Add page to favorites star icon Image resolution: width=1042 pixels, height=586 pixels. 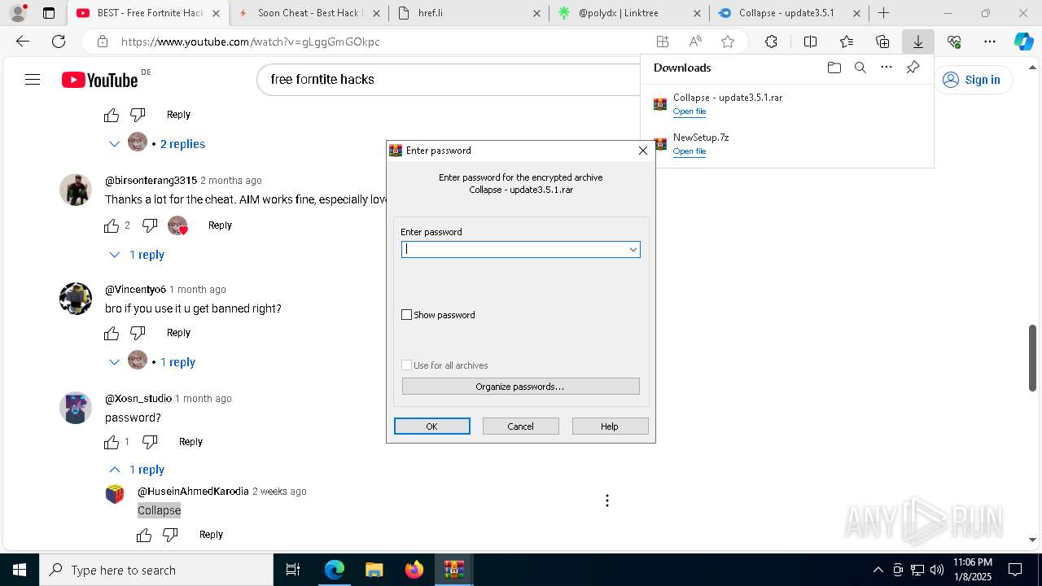pos(728,42)
